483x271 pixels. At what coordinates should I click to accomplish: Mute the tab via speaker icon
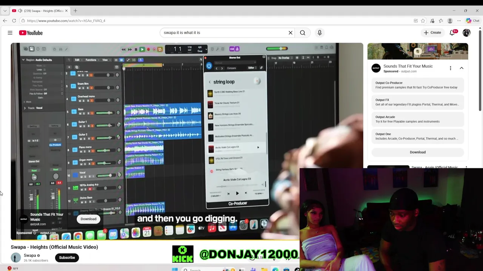[20, 11]
